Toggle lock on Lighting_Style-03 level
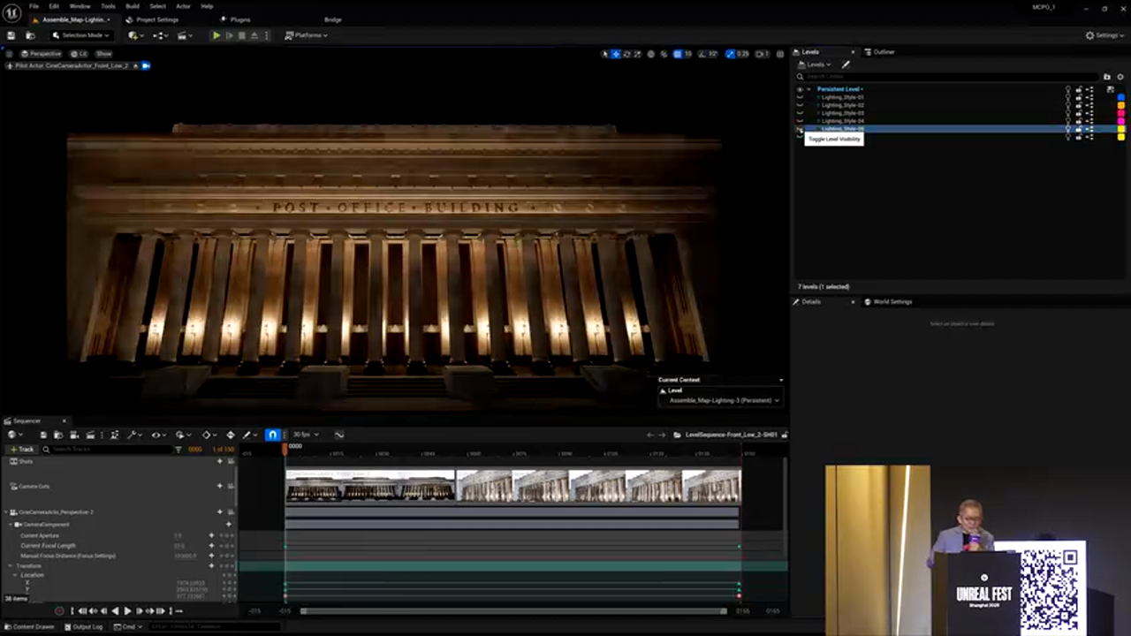Screen dimensions: 1131x636 point(1078,113)
